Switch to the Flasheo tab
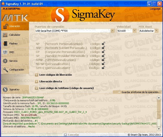Screen dimensions: 163x137 (15, 43)
